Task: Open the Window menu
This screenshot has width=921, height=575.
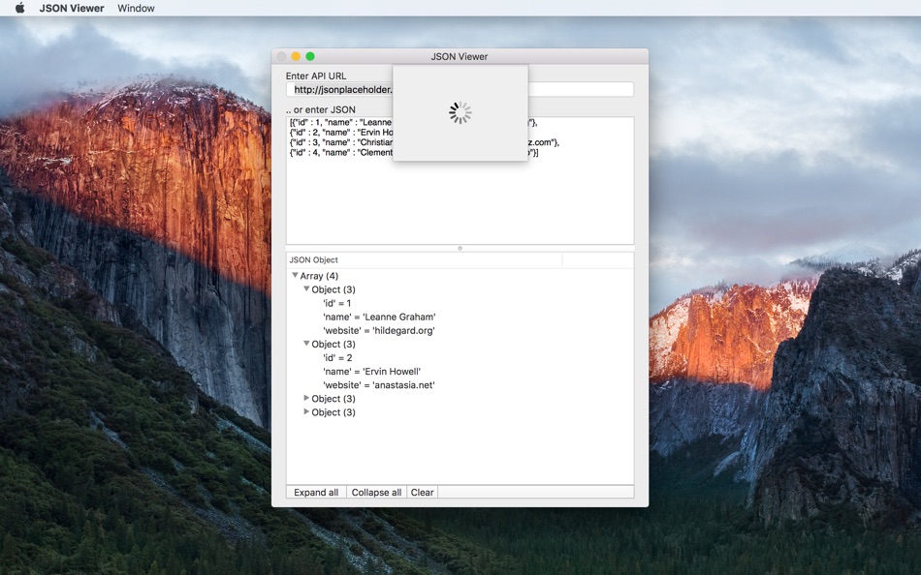Action: [x=136, y=8]
